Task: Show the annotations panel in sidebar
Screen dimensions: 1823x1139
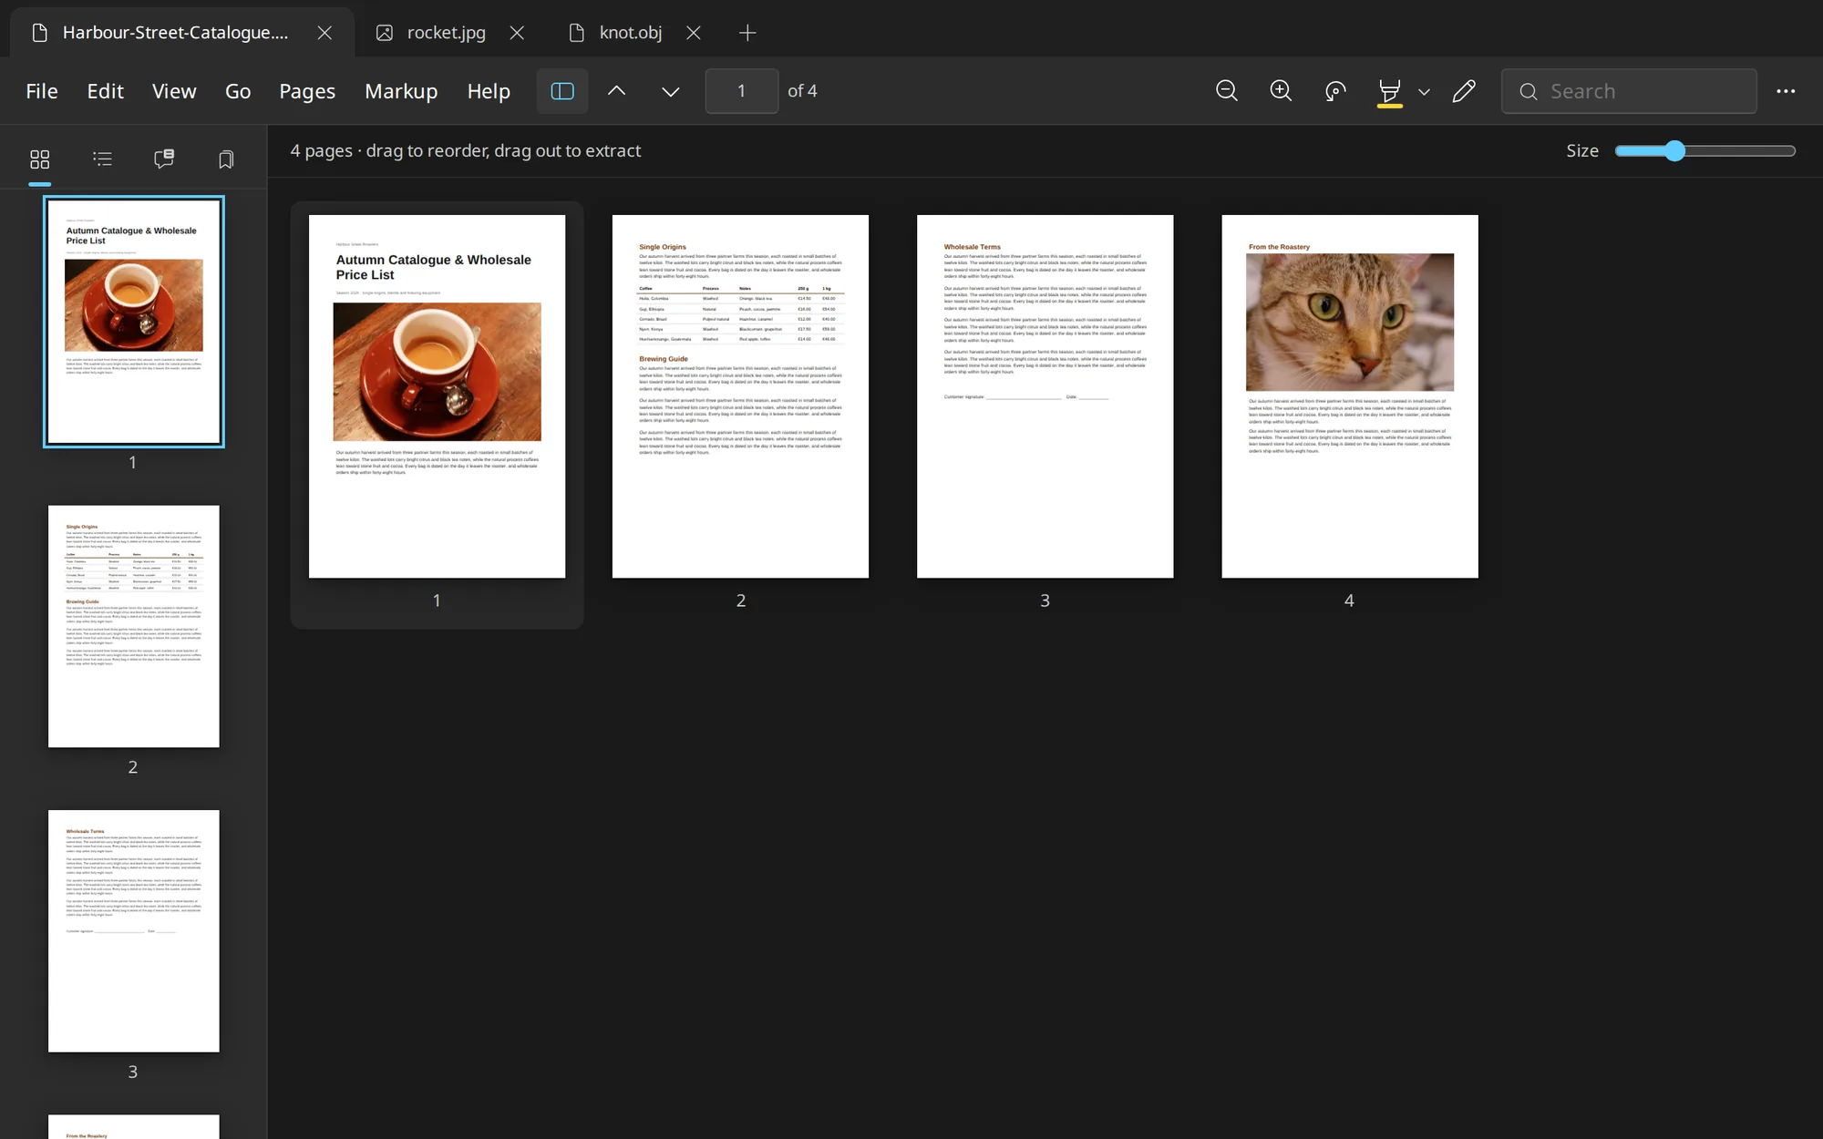Action: (x=164, y=159)
